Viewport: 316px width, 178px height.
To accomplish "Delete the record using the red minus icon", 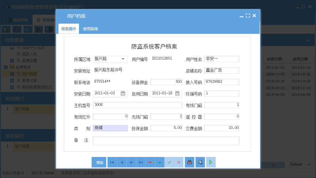I will coord(150,162).
